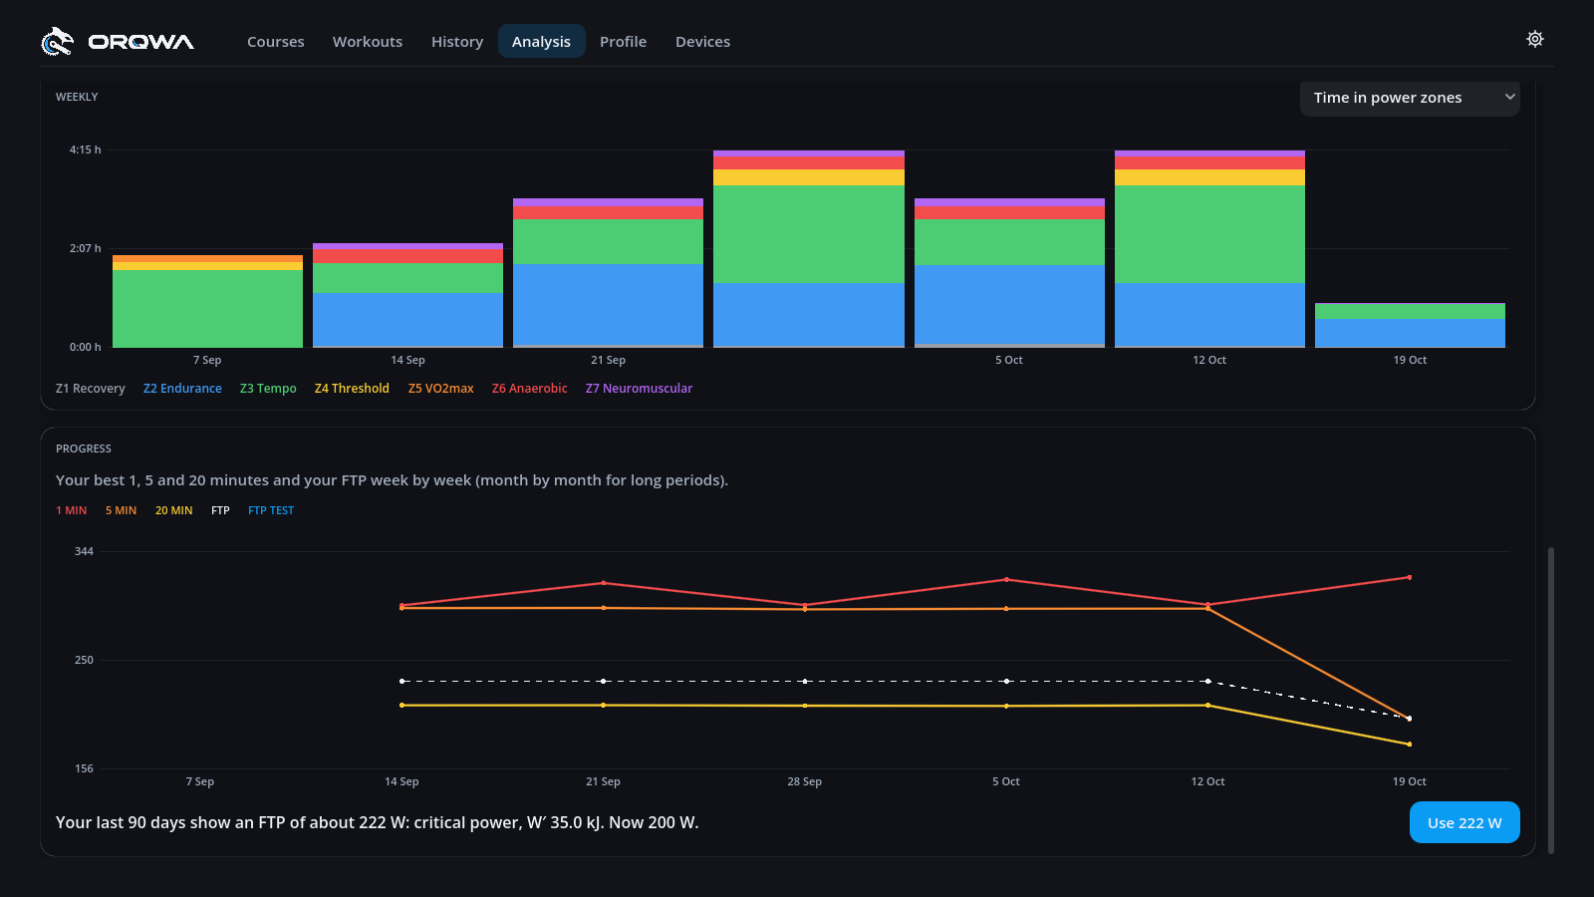Image resolution: width=1594 pixels, height=897 pixels.
Task: Click the Z1 Recovery legend label
Action: click(91, 389)
